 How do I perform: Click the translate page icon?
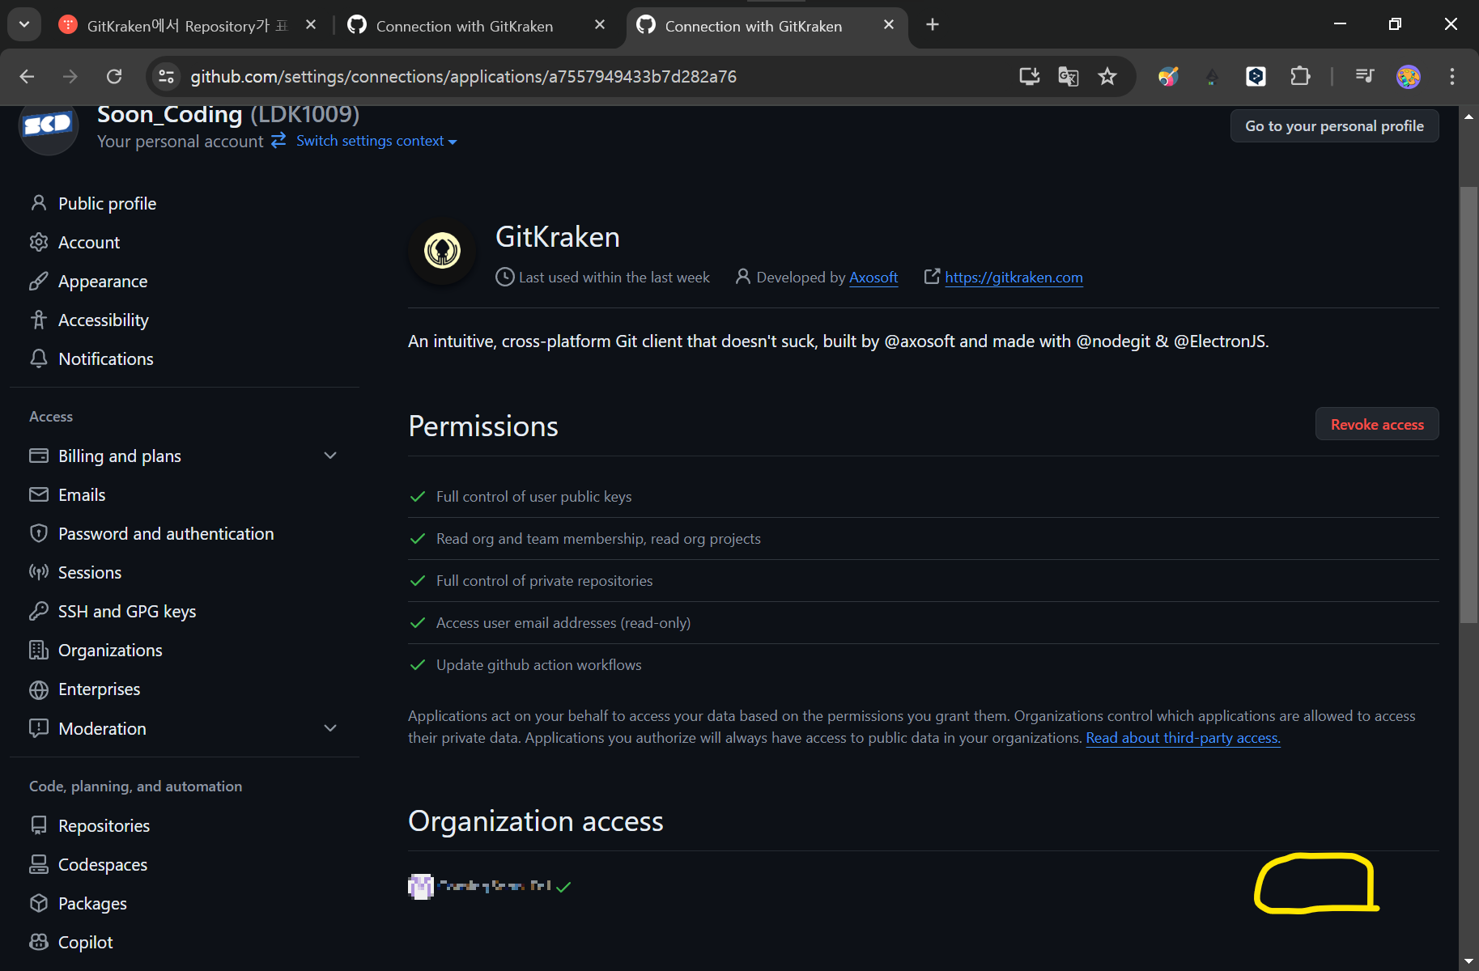pyautogui.click(x=1068, y=76)
